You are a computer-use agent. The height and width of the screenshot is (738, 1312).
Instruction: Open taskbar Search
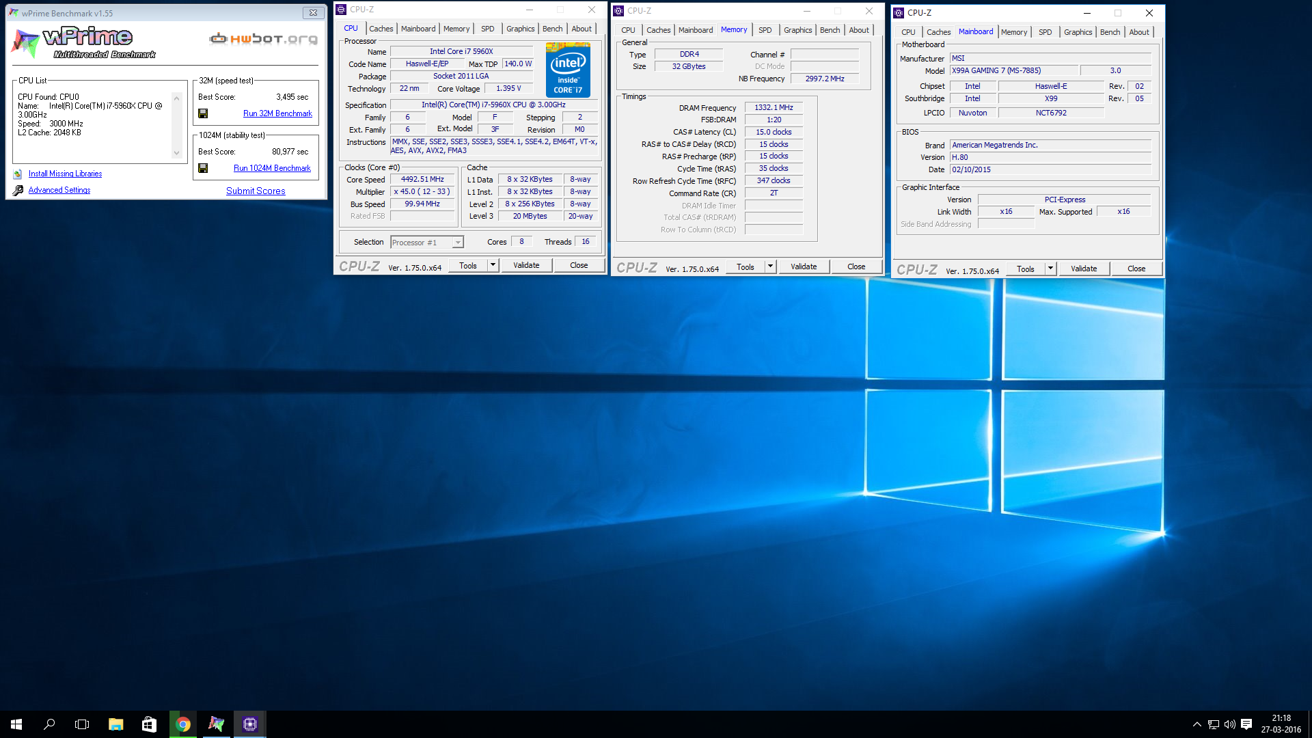tap(49, 724)
